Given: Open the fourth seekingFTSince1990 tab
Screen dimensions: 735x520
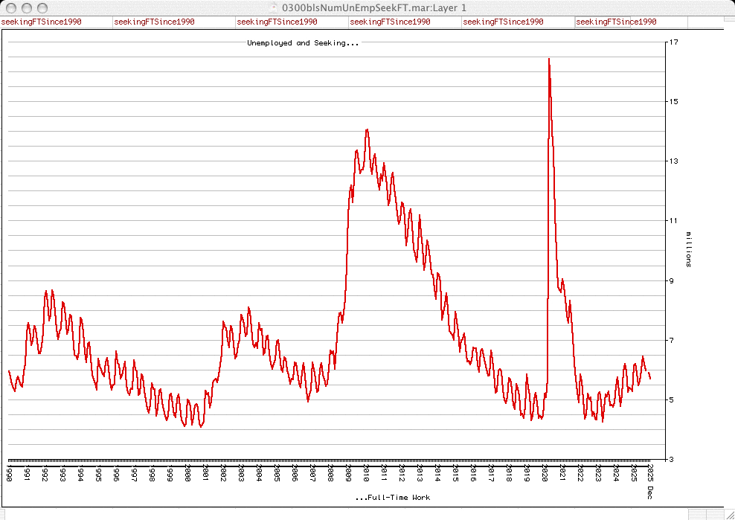Looking at the screenshot, I should (390, 22).
